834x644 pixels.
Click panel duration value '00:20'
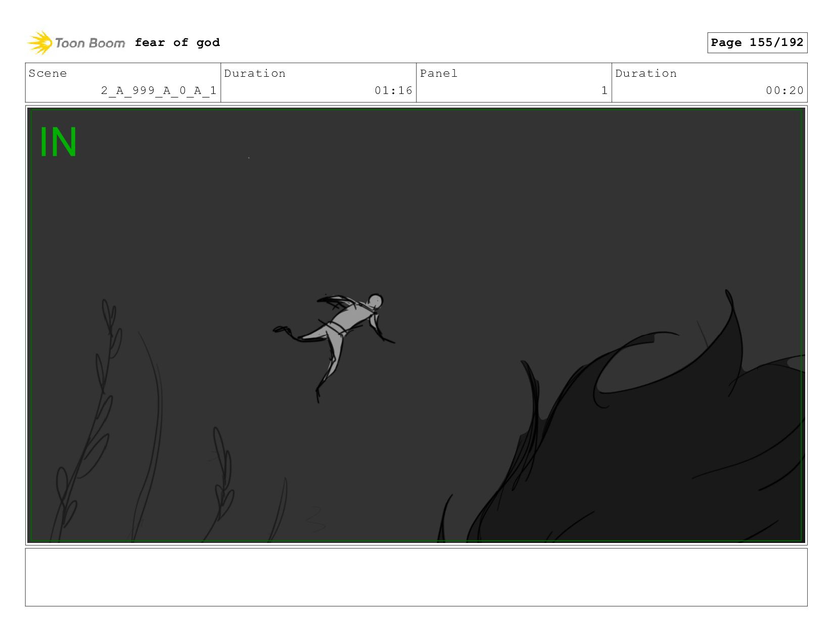[784, 90]
